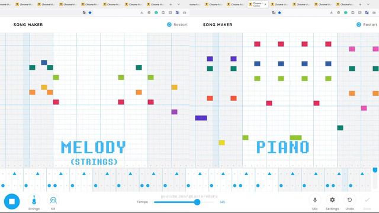Toggle the lowest teal note in Piano grid
Image resolution: width=379 pixels, height=213 pixels.
tap(340, 128)
